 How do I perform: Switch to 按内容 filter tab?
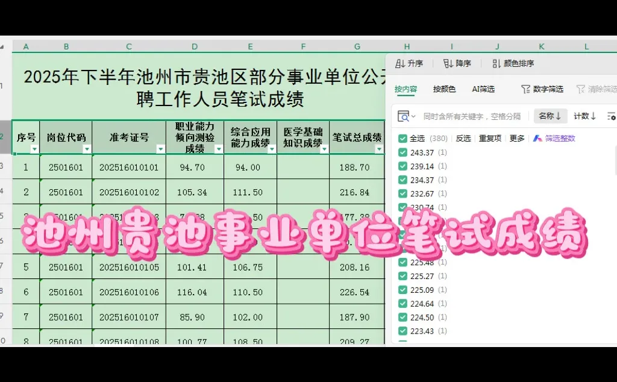pyautogui.click(x=406, y=89)
